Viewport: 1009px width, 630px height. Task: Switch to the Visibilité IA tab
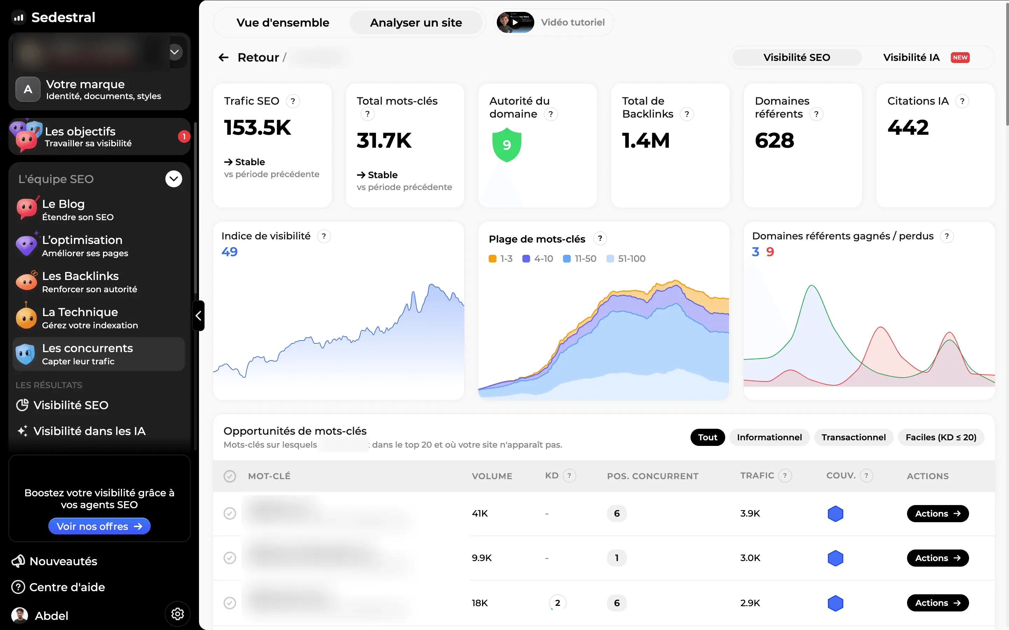tap(926, 57)
